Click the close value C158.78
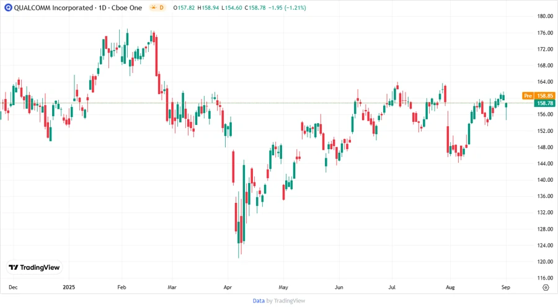 tap(255, 7)
